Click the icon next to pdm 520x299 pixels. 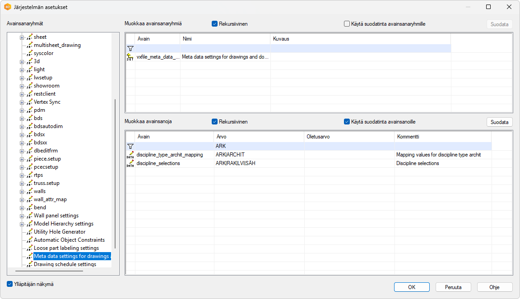click(x=29, y=110)
